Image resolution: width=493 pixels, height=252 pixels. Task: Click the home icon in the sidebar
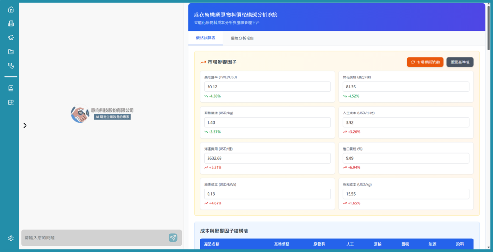(11, 9)
